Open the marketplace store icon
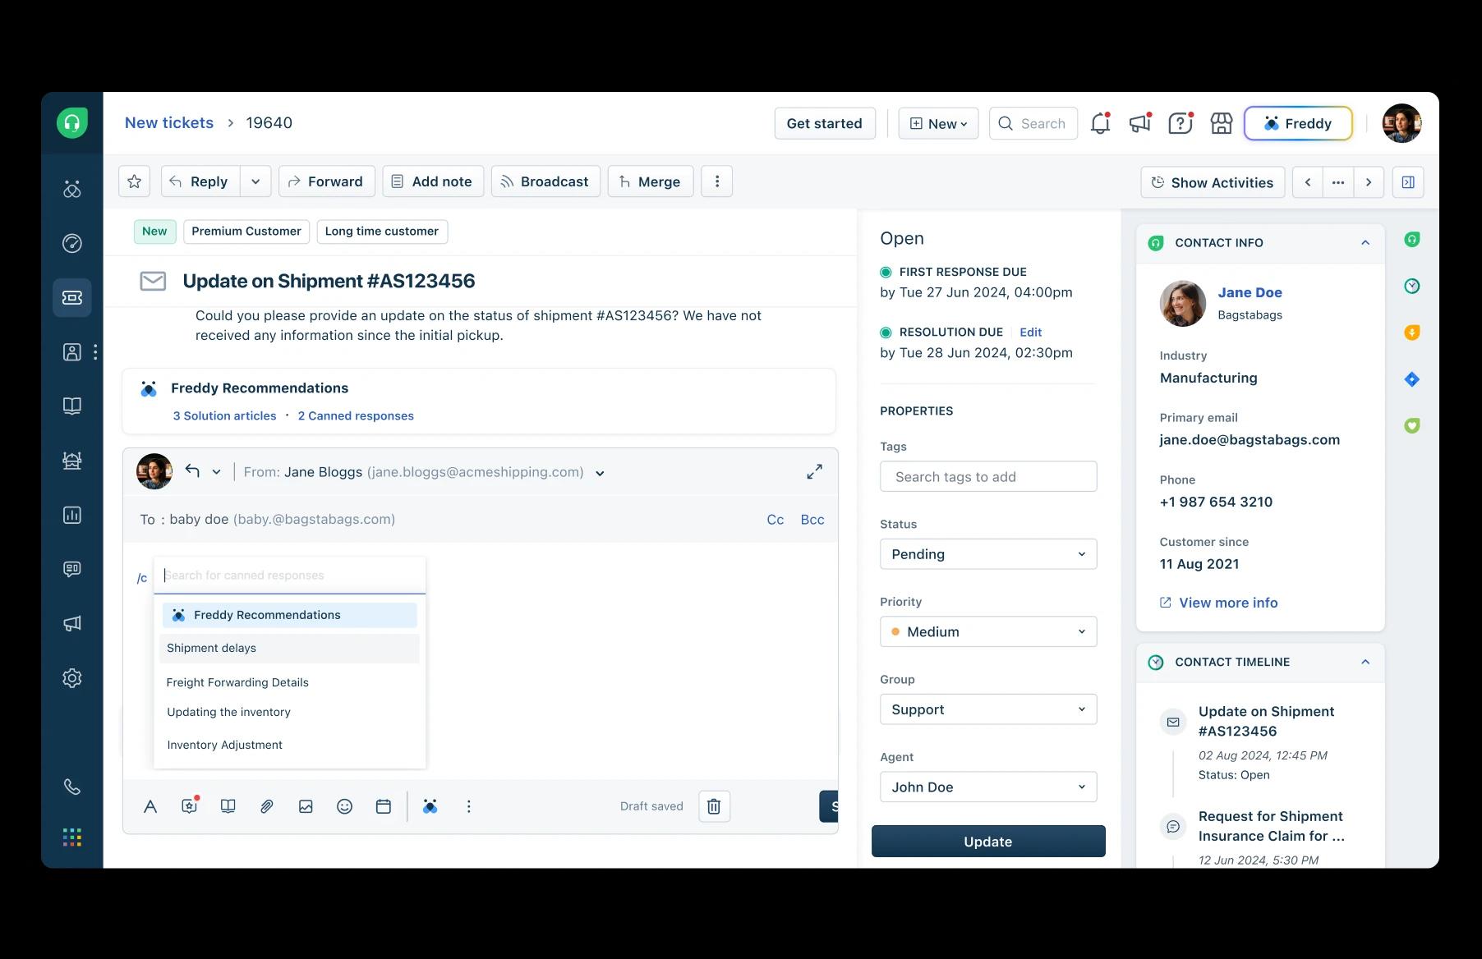The width and height of the screenshot is (1482, 959). (1222, 123)
